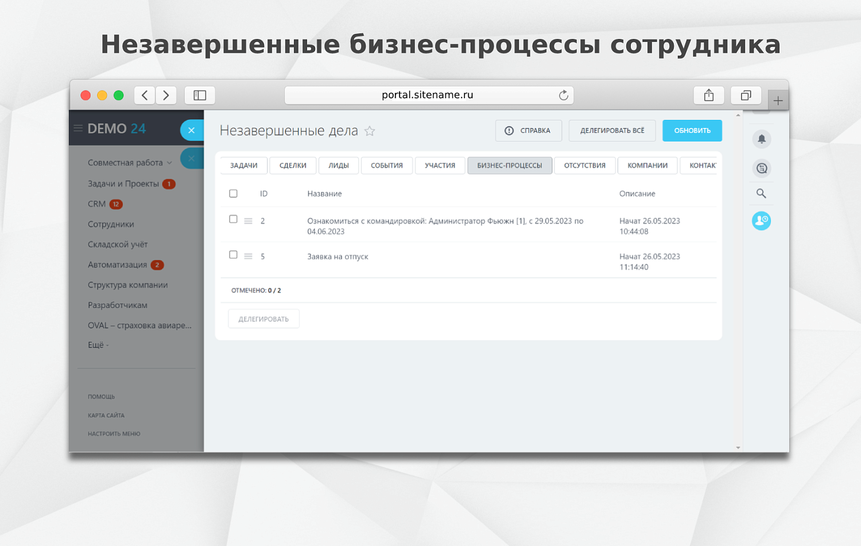The image size is (861, 546).
Task: Click the browser share icon
Action: 709,95
